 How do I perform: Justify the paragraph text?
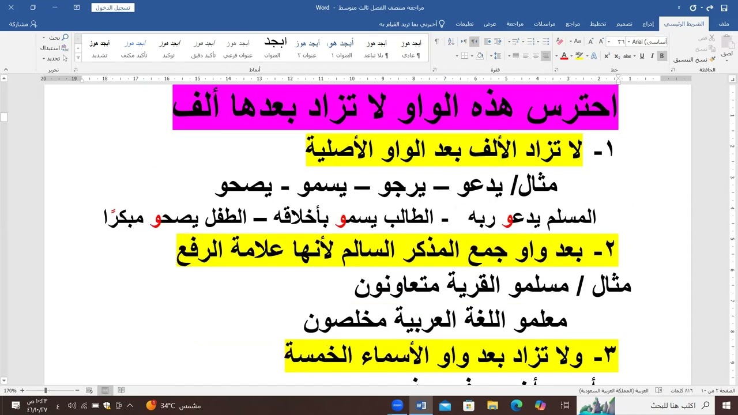pyautogui.click(x=516, y=56)
